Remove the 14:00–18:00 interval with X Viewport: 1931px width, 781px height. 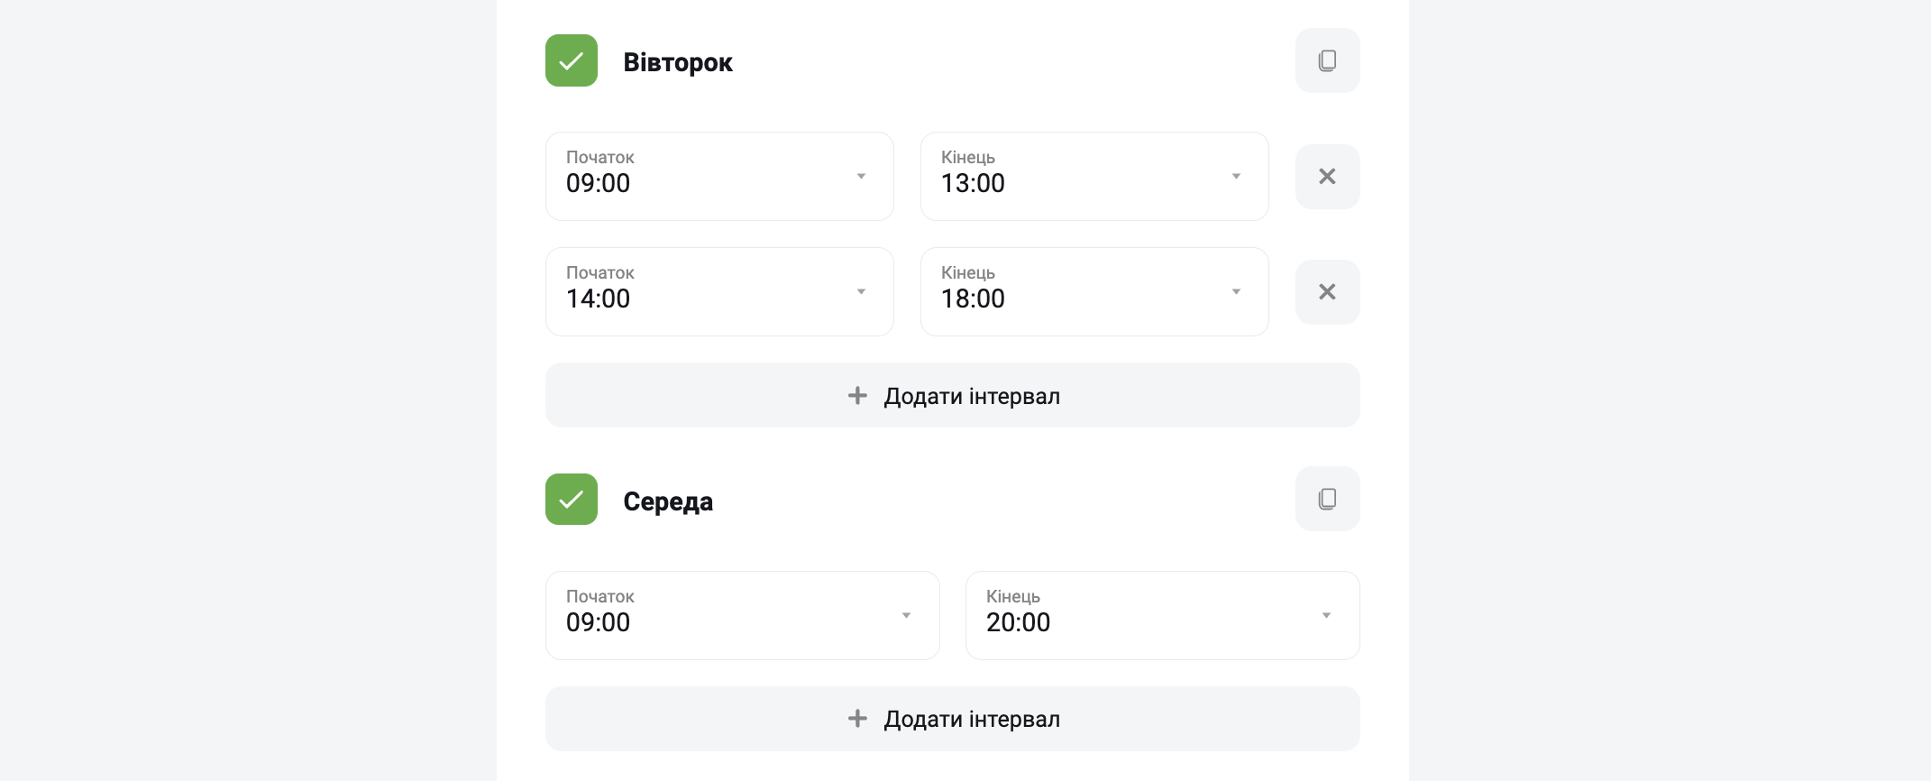click(1327, 292)
